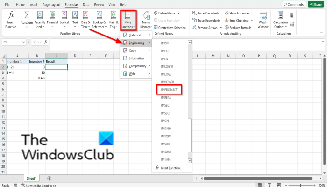Click the AutoSum sigma icon

pyautogui.click(x=27, y=15)
